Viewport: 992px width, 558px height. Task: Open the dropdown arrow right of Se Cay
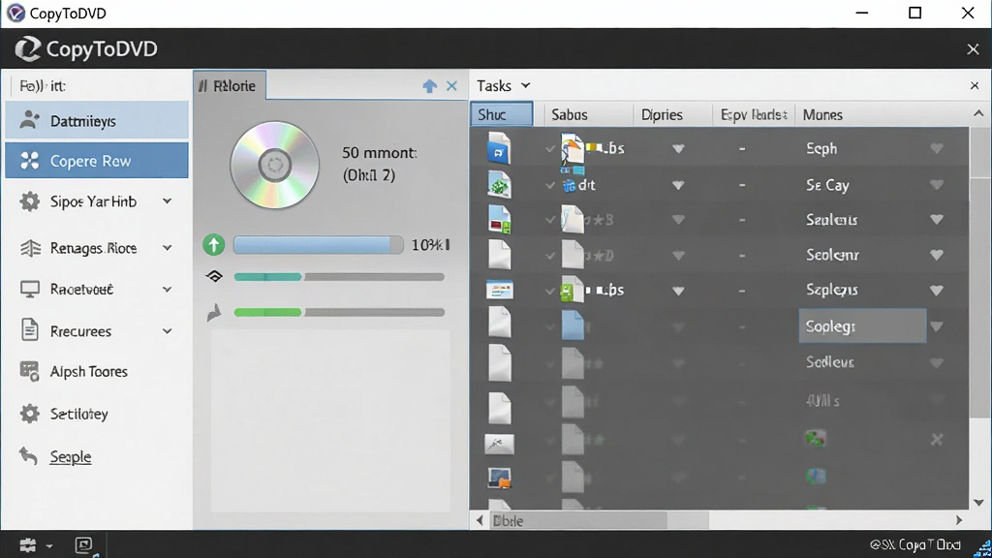click(x=937, y=185)
